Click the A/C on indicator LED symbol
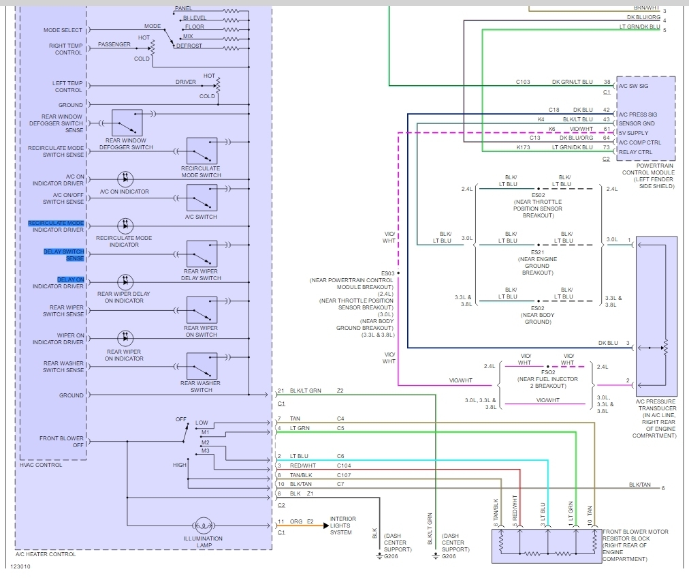 (x=125, y=179)
